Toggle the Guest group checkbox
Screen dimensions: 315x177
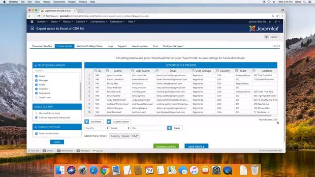[x=36, y=76]
